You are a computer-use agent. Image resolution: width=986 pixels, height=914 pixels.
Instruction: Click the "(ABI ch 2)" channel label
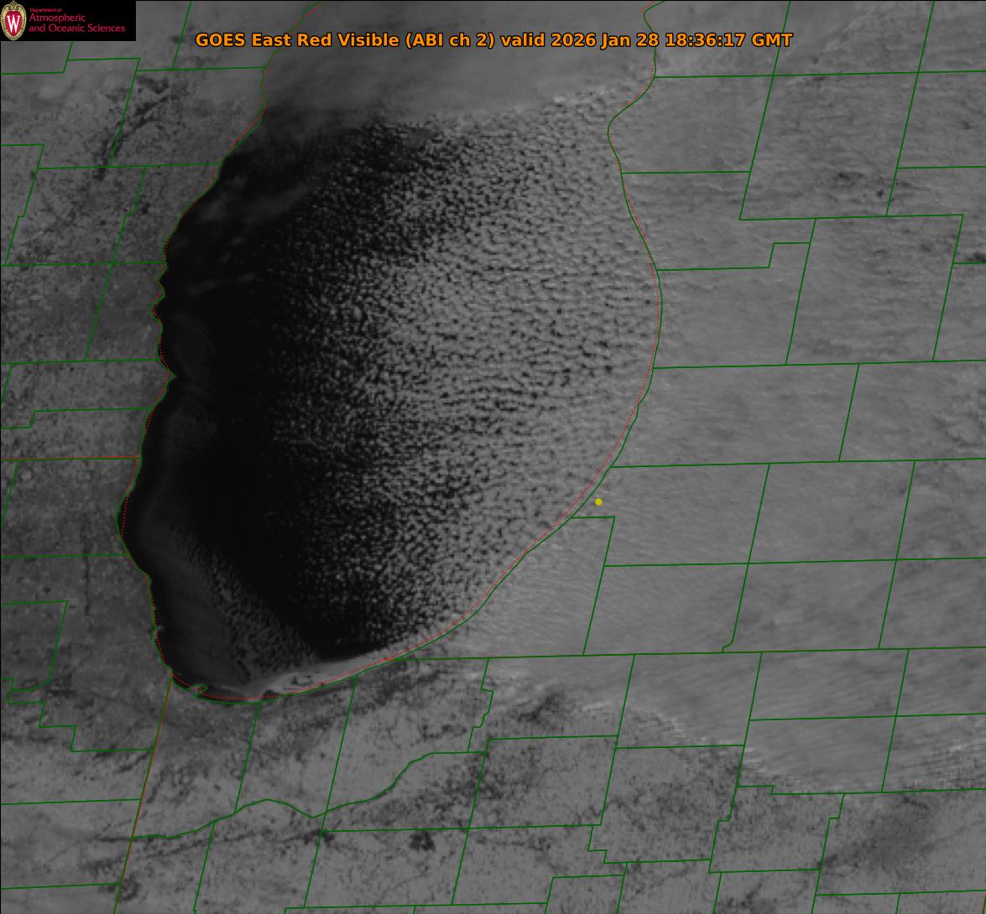pos(450,40)
